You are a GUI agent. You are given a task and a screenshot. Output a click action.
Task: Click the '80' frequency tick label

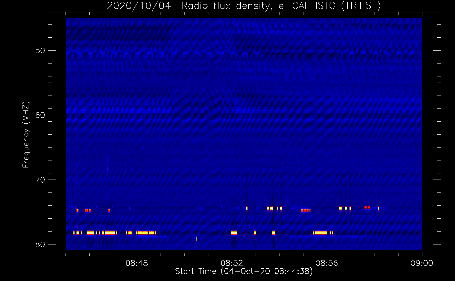click(40, 244)
